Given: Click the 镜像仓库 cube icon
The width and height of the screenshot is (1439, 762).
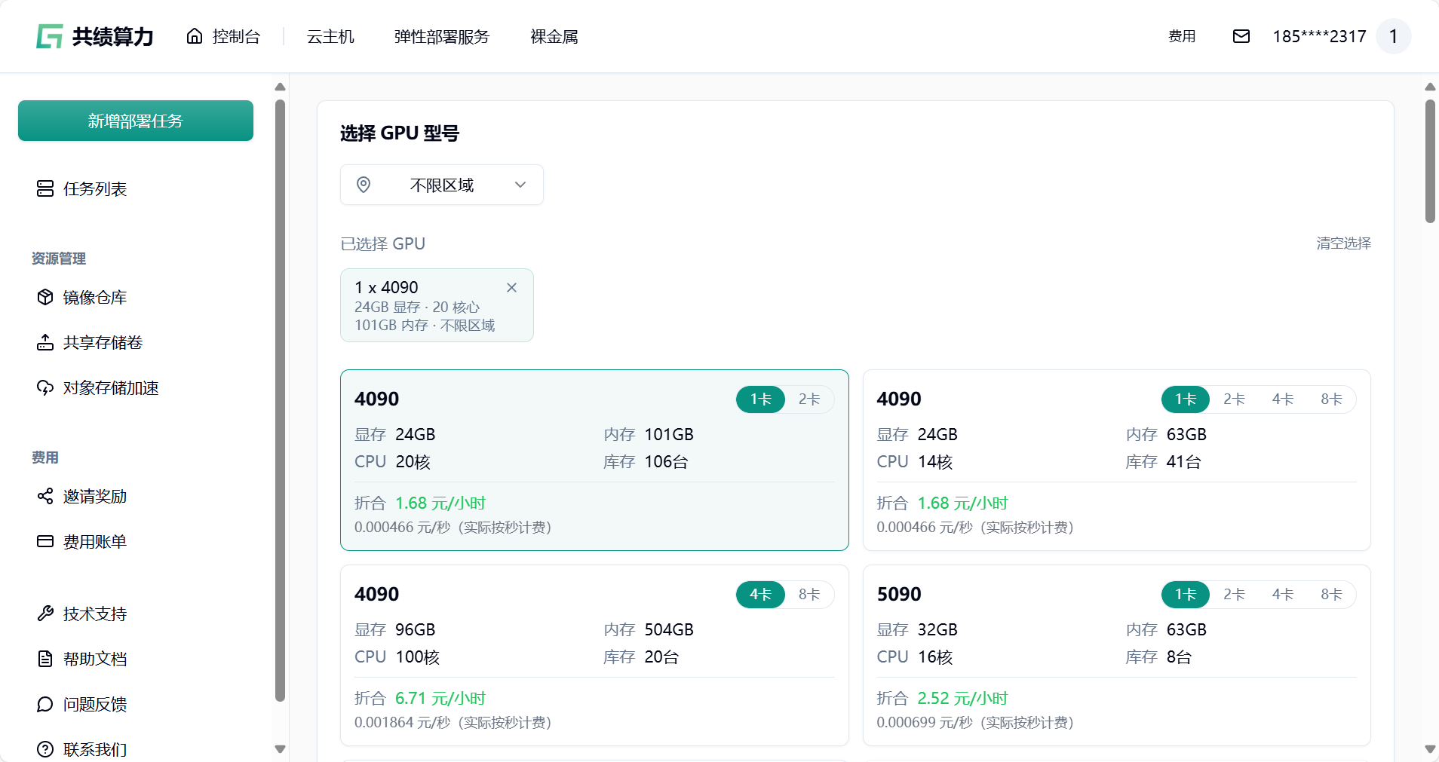Looking at the screenshot, I should [x=45, y=297].
